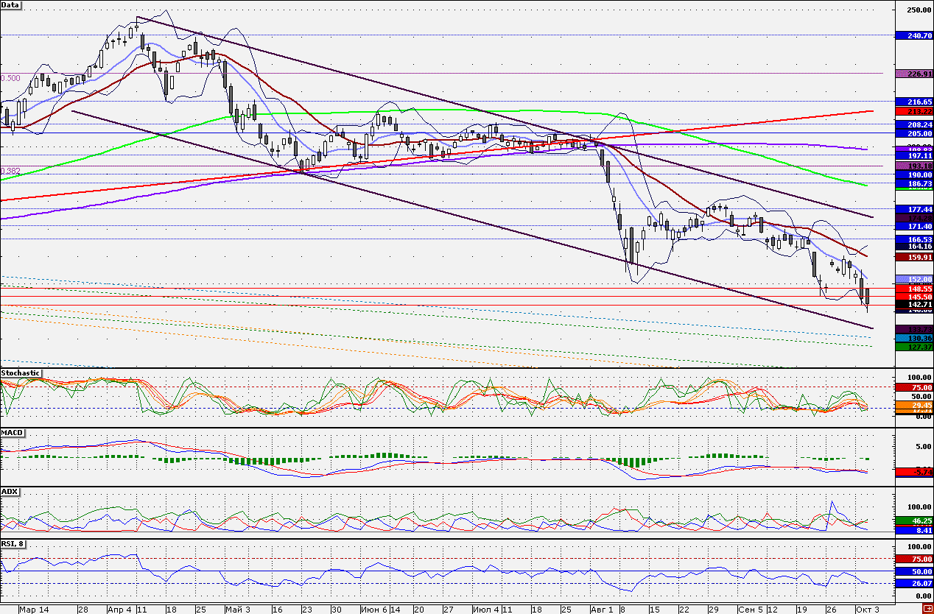Click the 0.500 Fibonacci level label

[10, 77]
